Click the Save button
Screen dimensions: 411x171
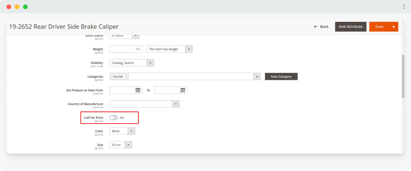click(379, 27)
